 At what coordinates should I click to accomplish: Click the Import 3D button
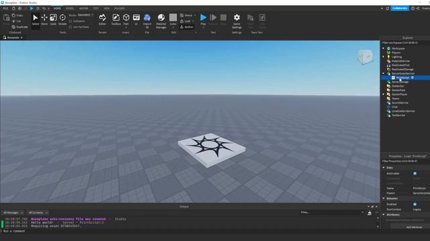pyautogui.click(x=147, y=21)
